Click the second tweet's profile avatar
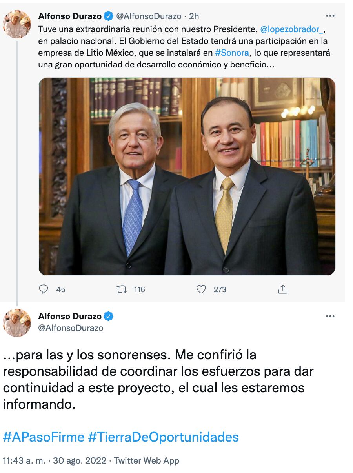The width and height of the screenshot is (353, 473). point(17,323)
